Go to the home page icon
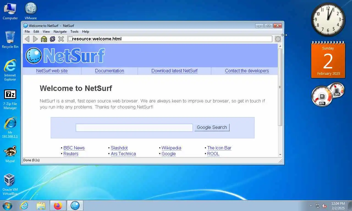This screenshot has width=352, height=211. [44, 39]
